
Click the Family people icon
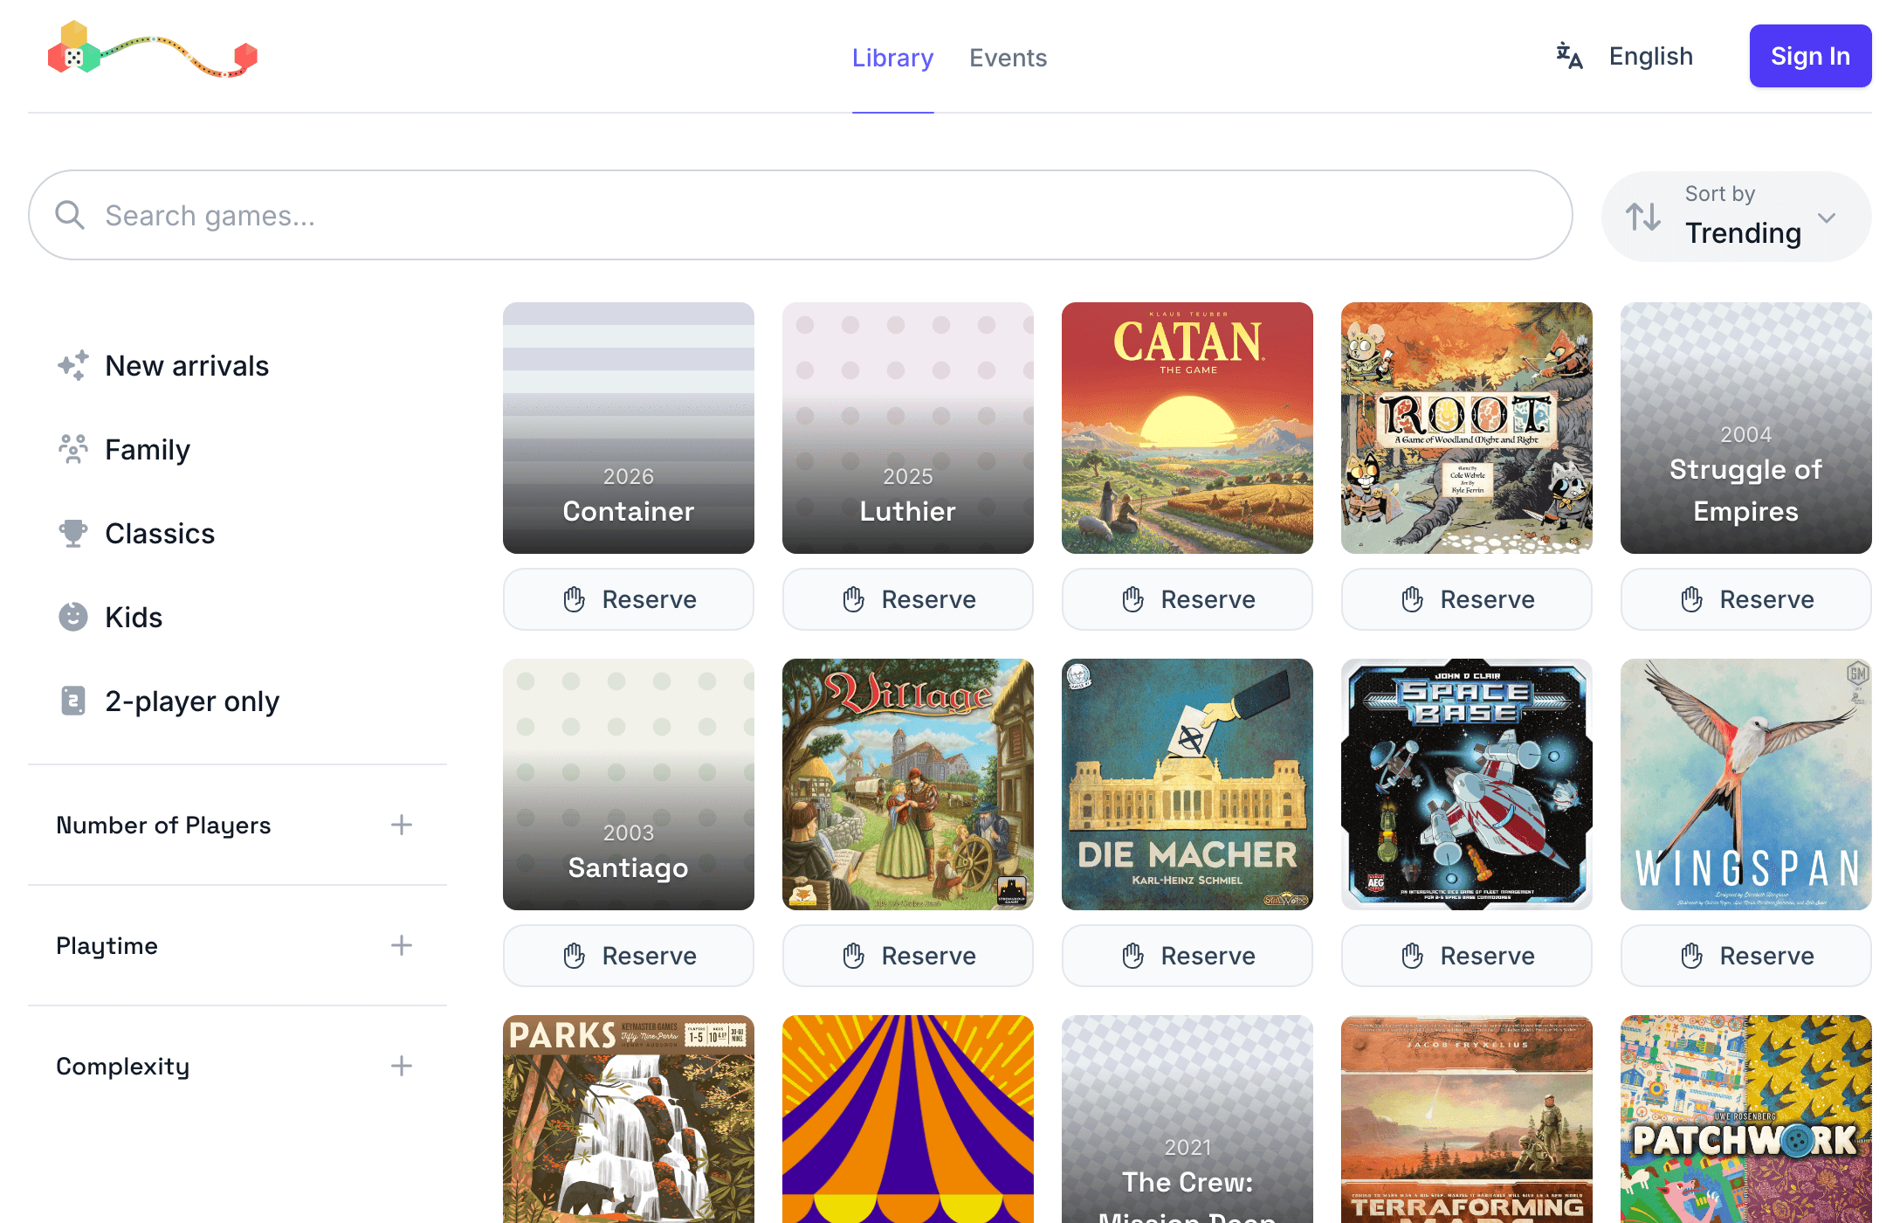point(73,449)
